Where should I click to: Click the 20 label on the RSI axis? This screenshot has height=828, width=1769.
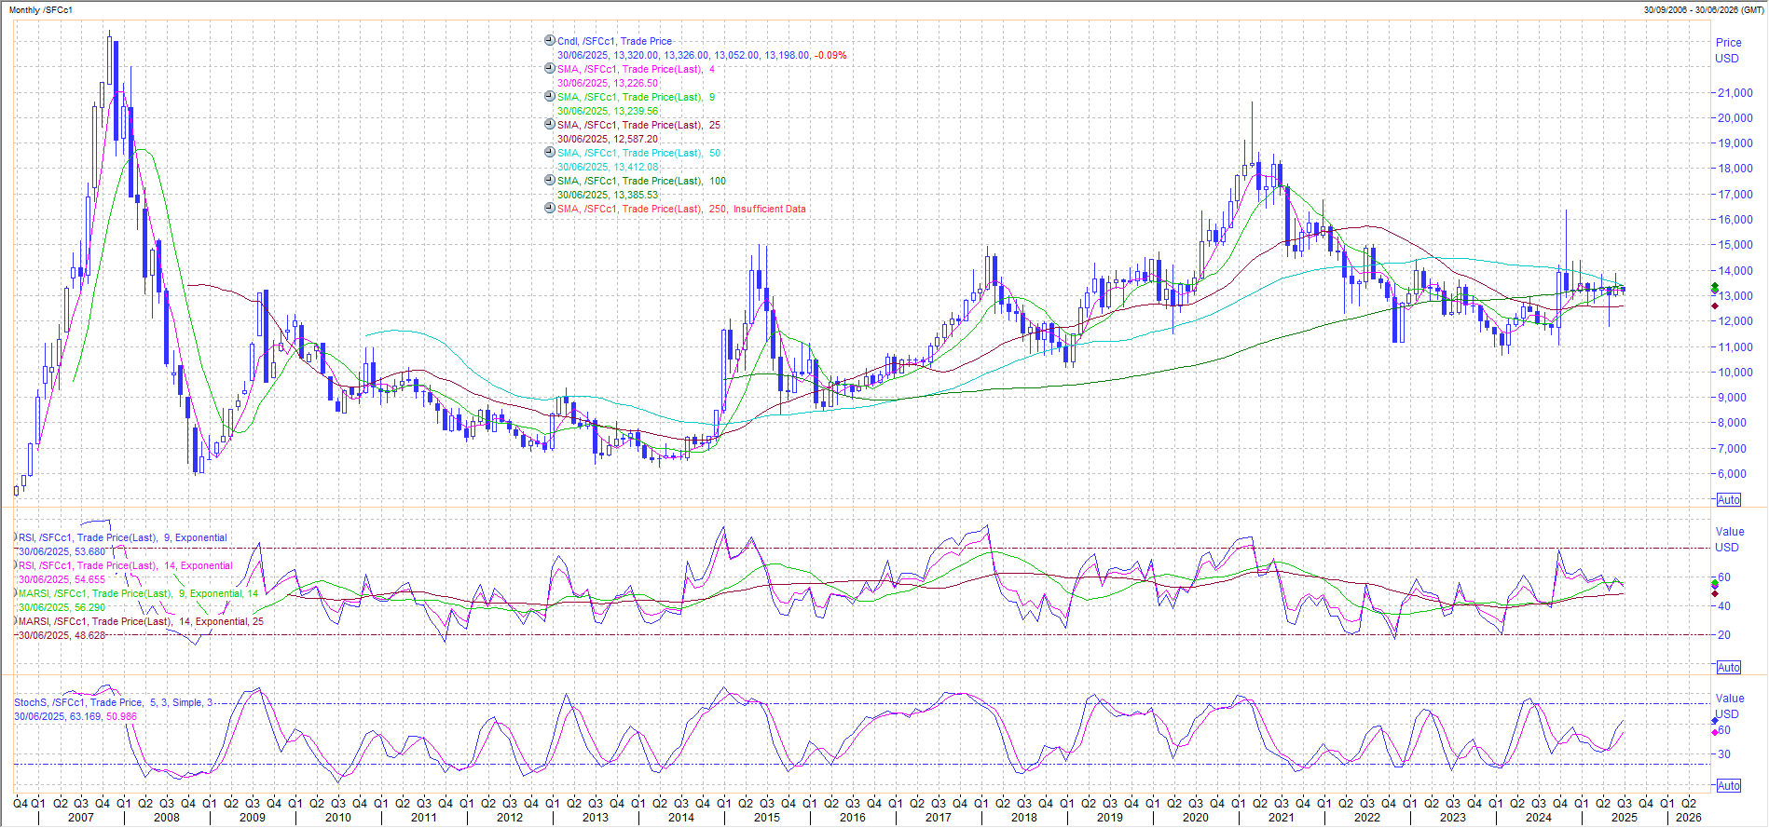(1724, 634)
